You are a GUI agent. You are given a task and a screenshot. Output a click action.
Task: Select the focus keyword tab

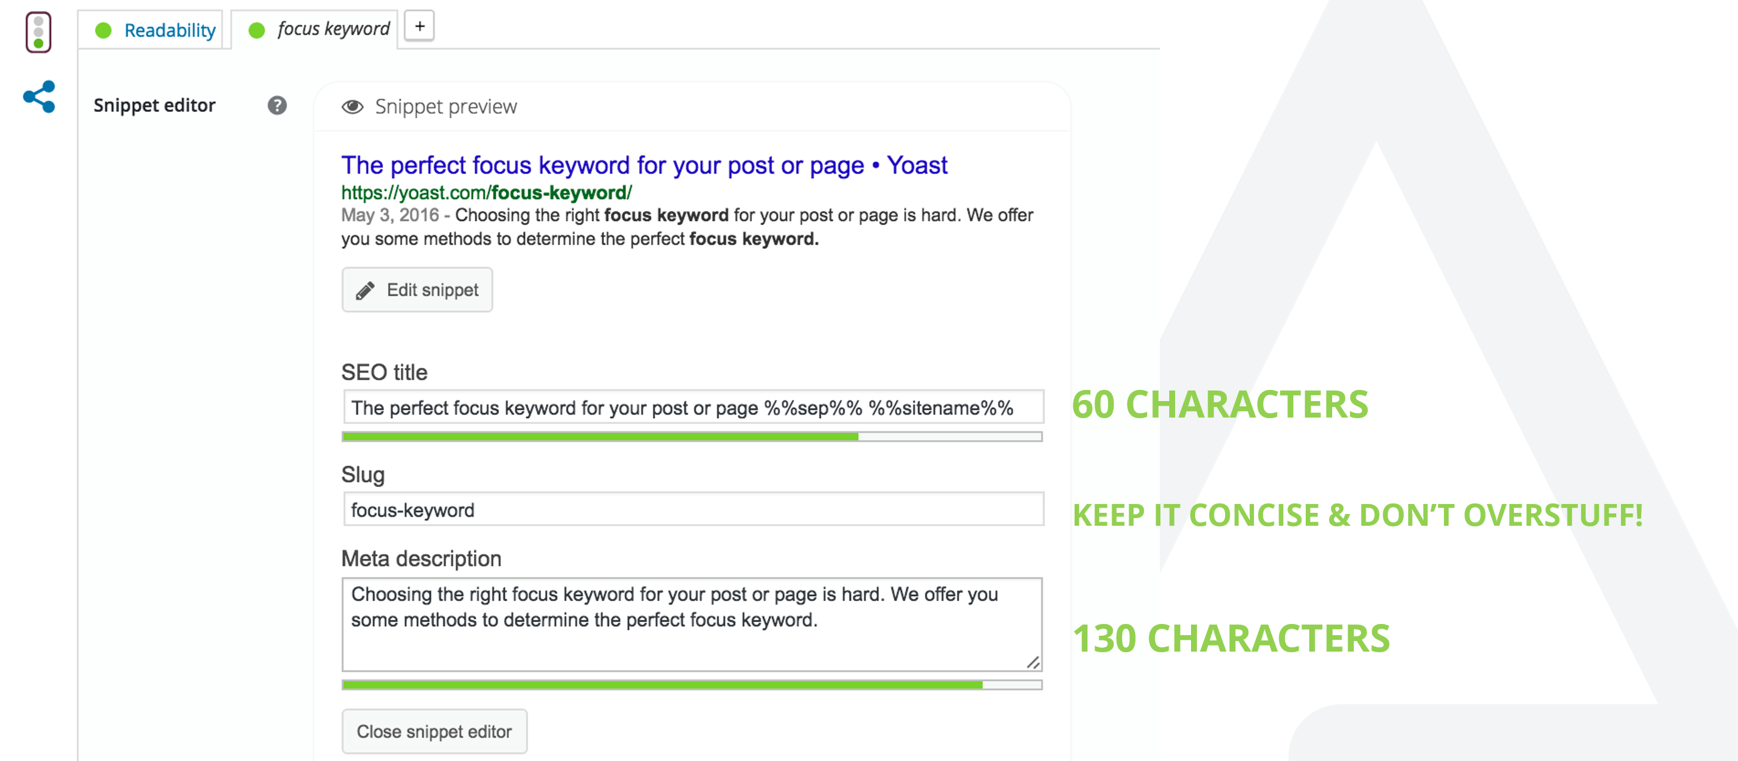tap(315, 29)
